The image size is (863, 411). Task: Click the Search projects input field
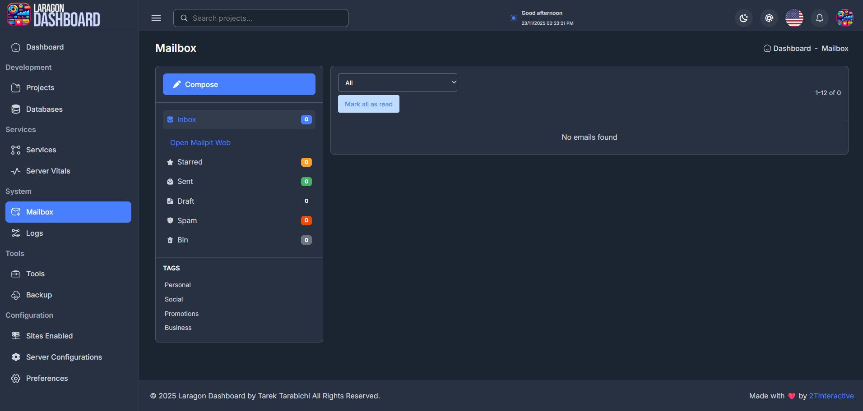coord(260,18)
